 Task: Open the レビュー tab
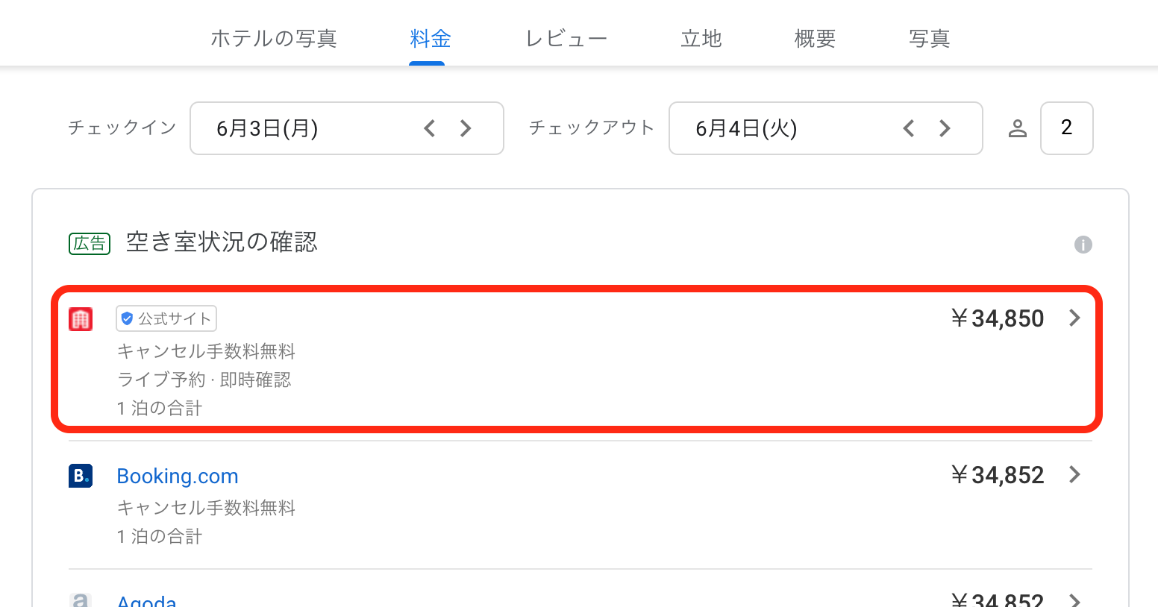click(x=566, y=38)
